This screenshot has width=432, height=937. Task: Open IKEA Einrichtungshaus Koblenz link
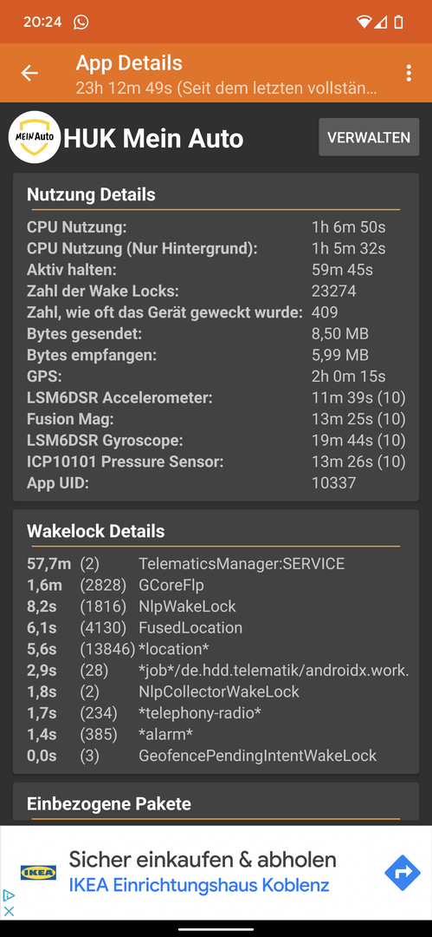199,885
